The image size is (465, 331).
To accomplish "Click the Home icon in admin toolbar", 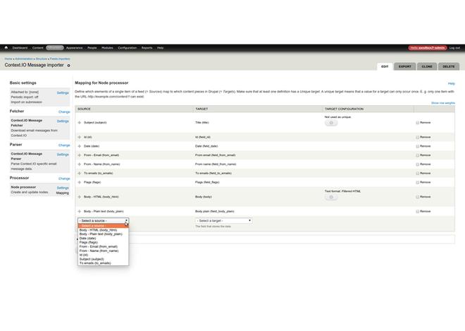I will (x=6, y=47).
